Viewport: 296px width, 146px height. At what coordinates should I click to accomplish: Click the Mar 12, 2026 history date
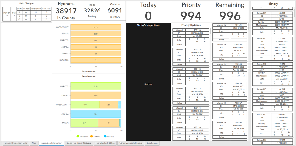281,28
